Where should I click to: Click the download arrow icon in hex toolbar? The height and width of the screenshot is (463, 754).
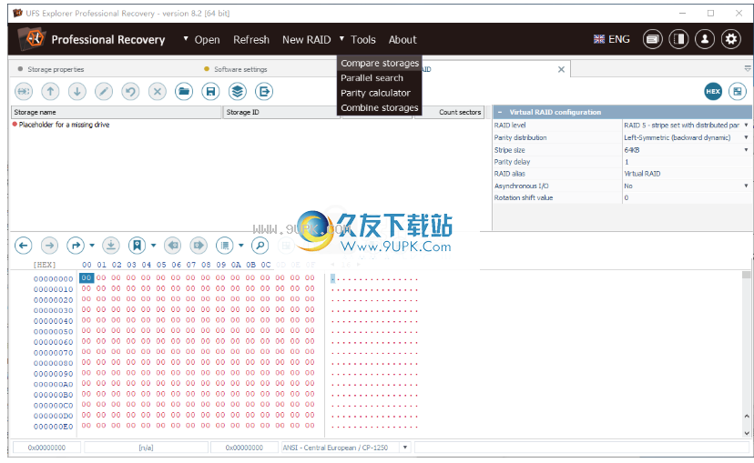click(x=110, y=246)
